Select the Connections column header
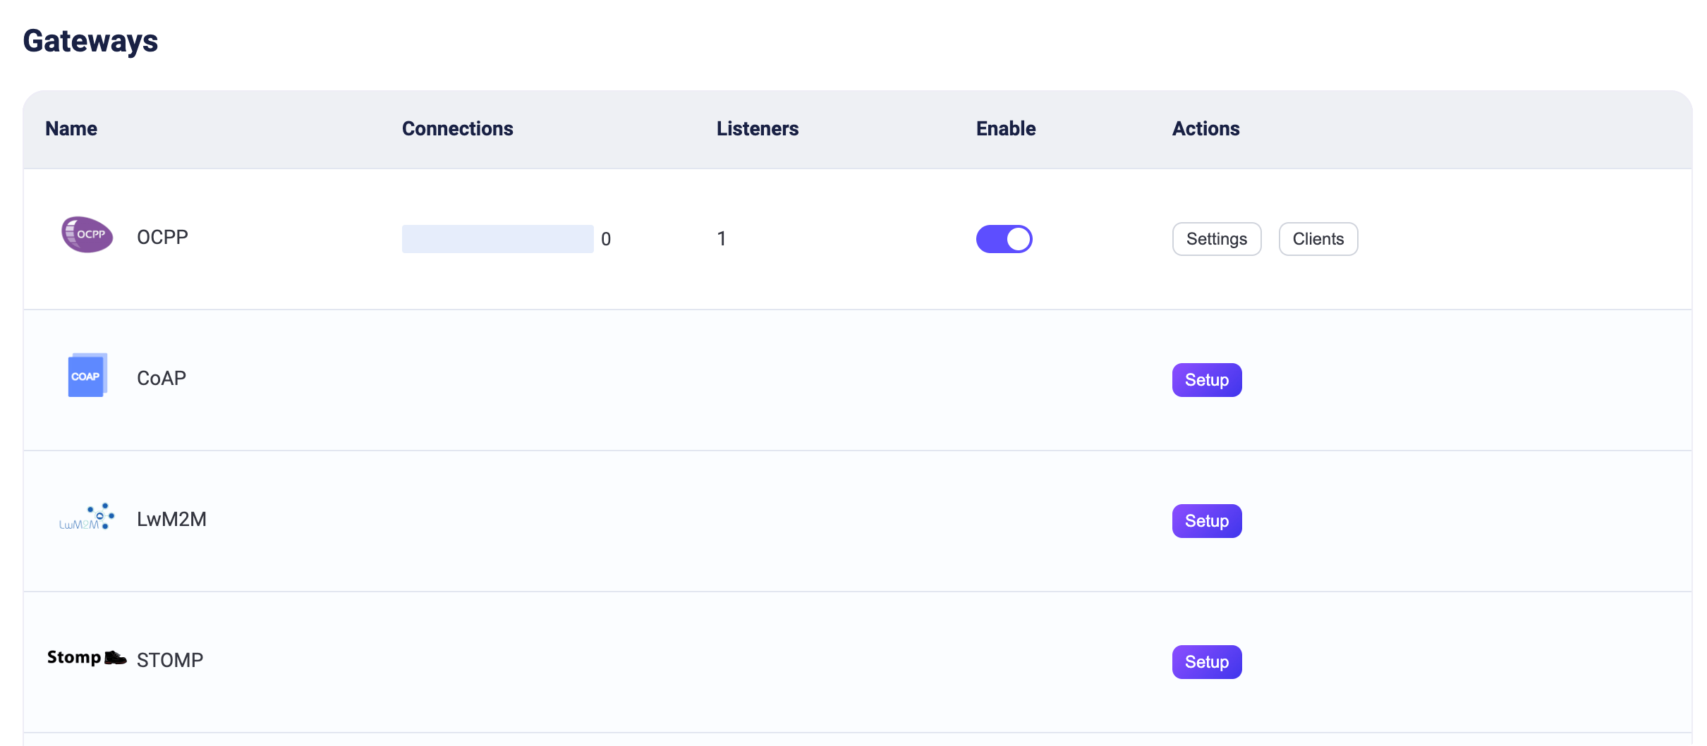Image resolution: width=1707 pixels, height=746 pixels. [457, 129]
